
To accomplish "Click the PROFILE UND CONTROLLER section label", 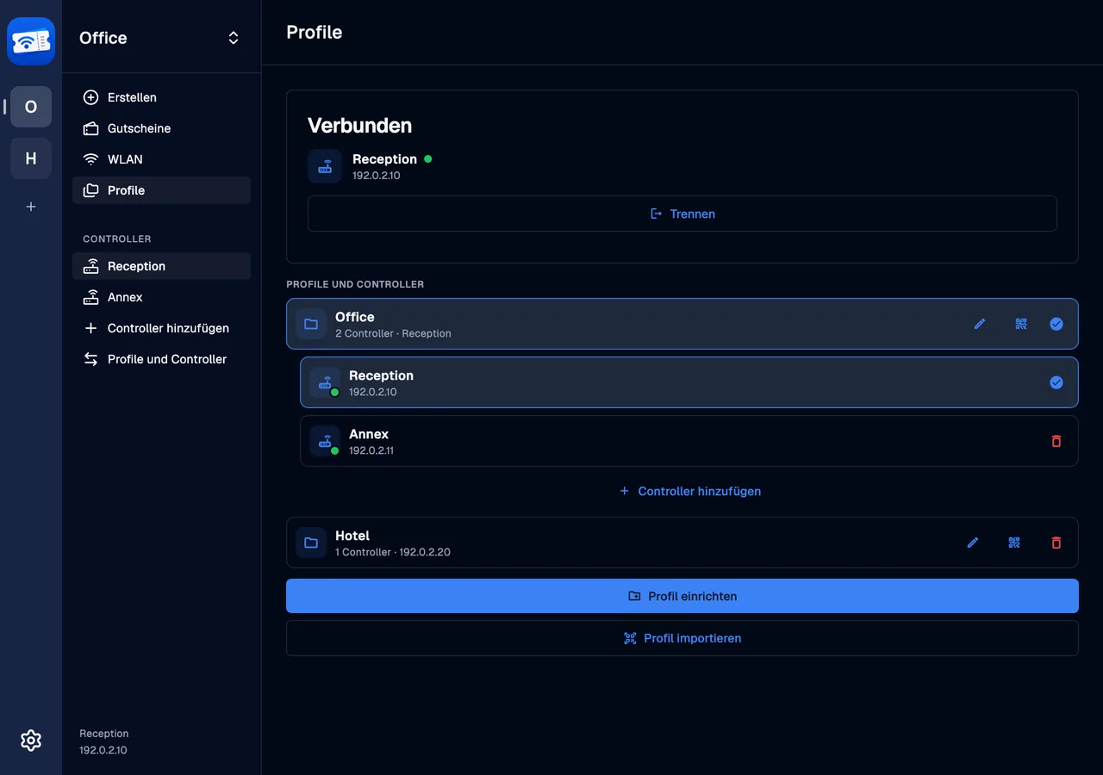I will pos(355,284).
